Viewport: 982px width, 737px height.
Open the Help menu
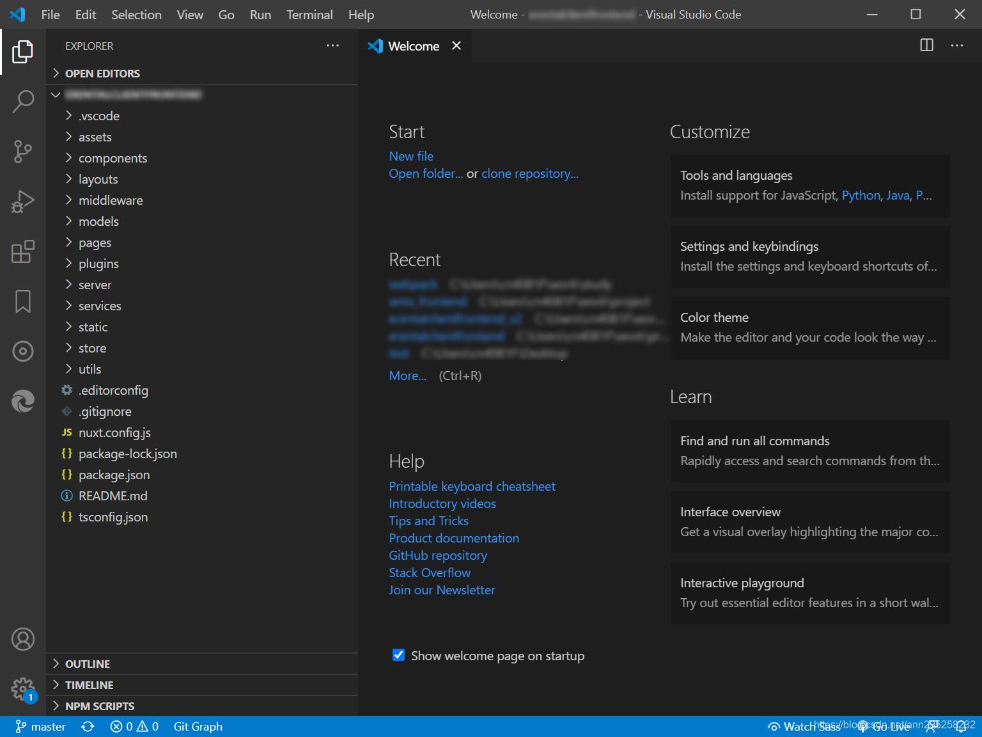[361, 15]
